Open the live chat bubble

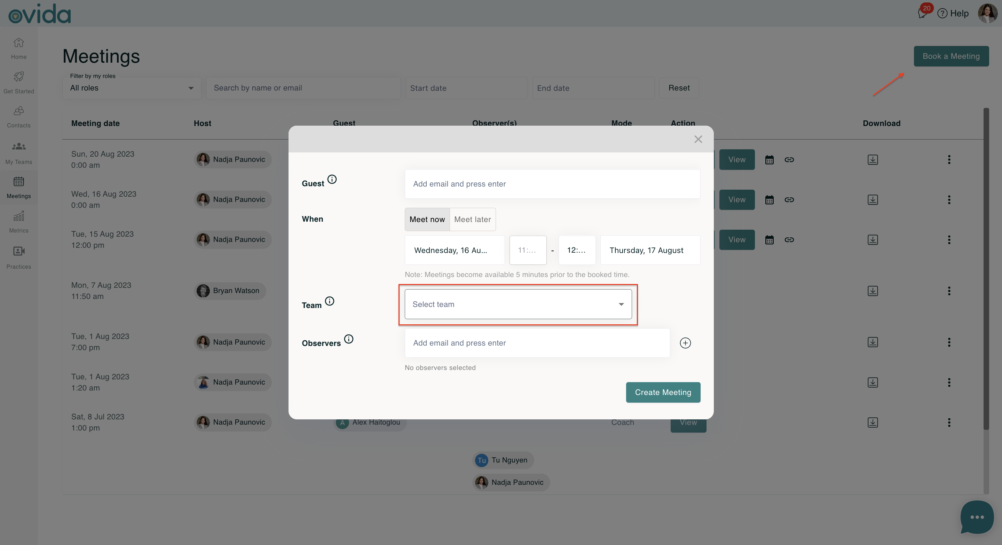click(977, 518)
